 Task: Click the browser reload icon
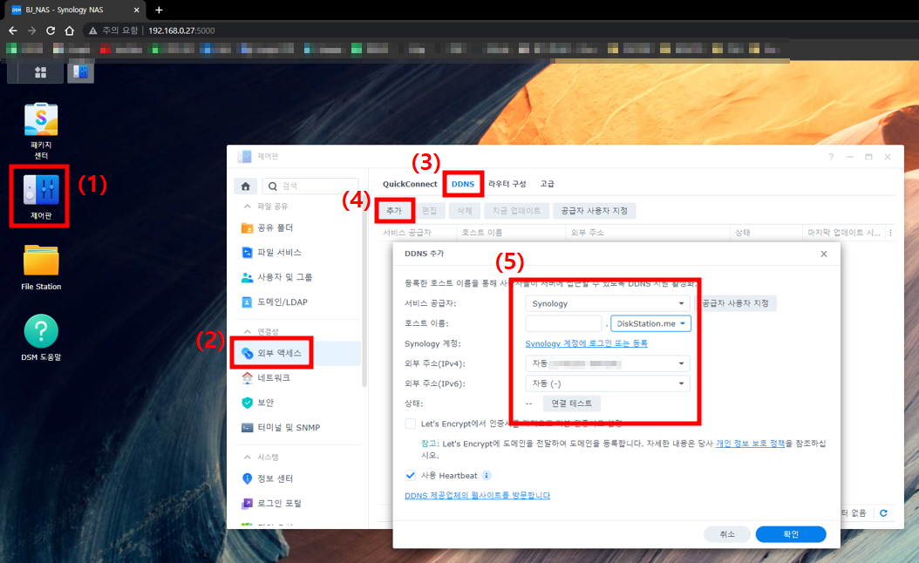tap(51, 31)
